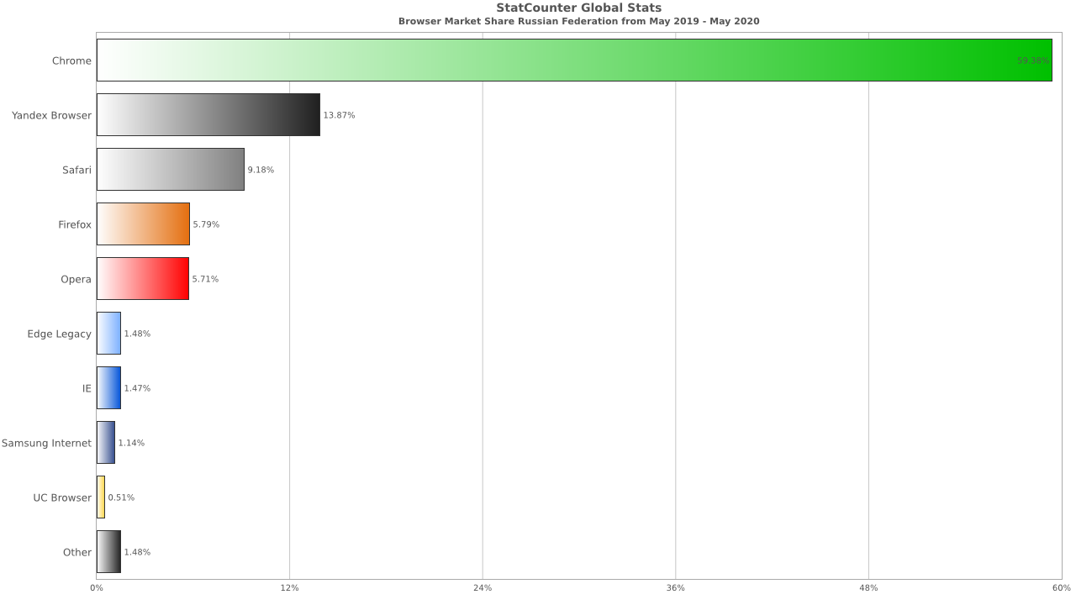Click the Browser Market Share subtitle text
1076x605 pixels.
click(578, 21)
